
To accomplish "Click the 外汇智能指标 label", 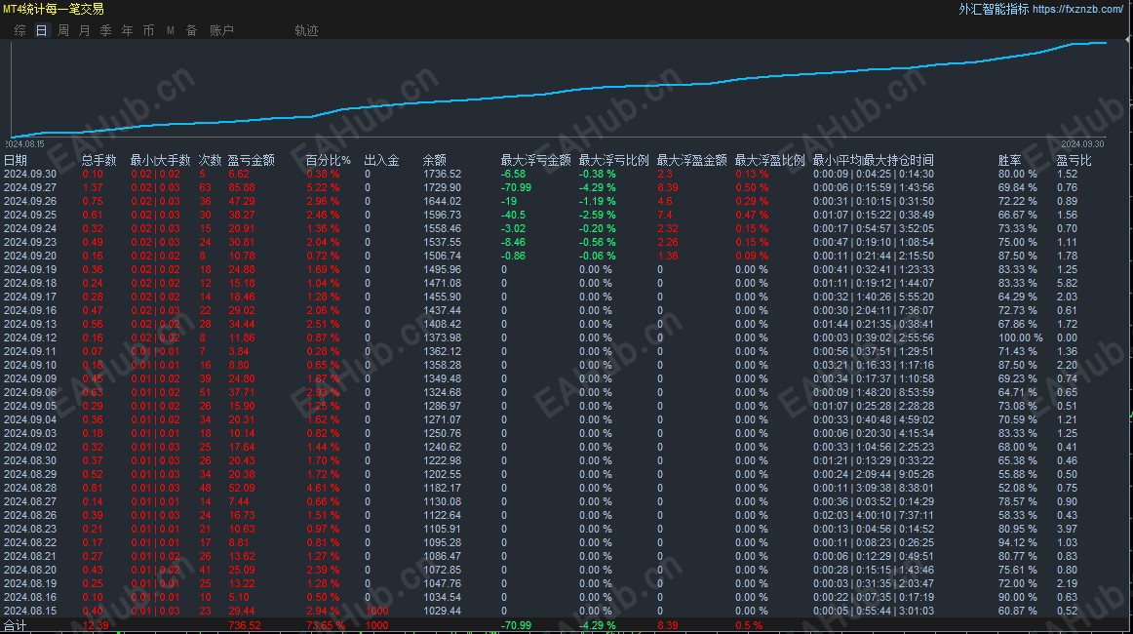I will pos(993,10).
